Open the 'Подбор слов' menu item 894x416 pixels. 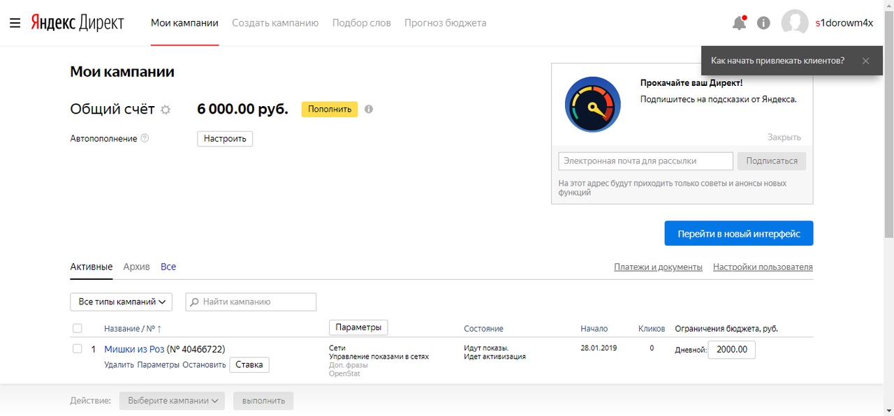point(361,23)
